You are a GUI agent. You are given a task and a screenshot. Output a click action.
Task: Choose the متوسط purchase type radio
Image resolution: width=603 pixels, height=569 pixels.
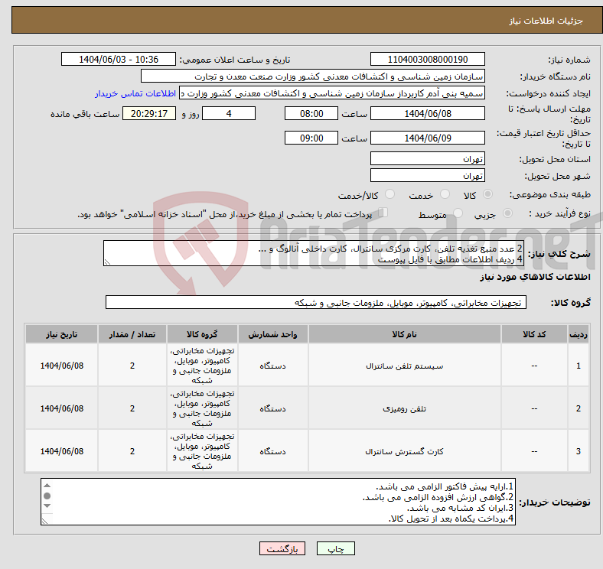coord(458,213)
